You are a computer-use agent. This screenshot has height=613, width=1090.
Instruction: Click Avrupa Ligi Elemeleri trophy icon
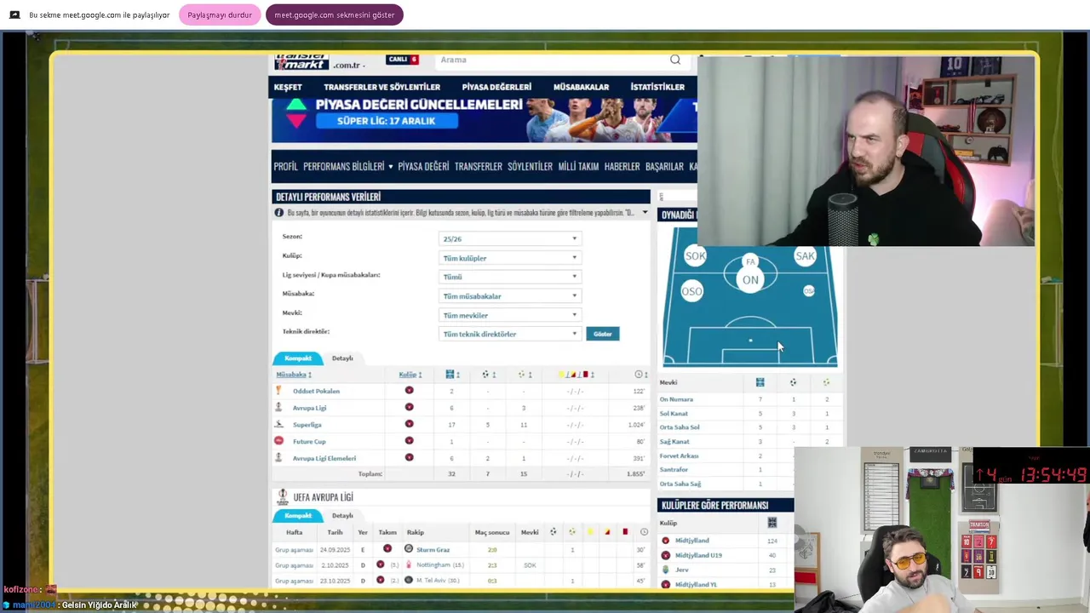click(x=278, y=458)
